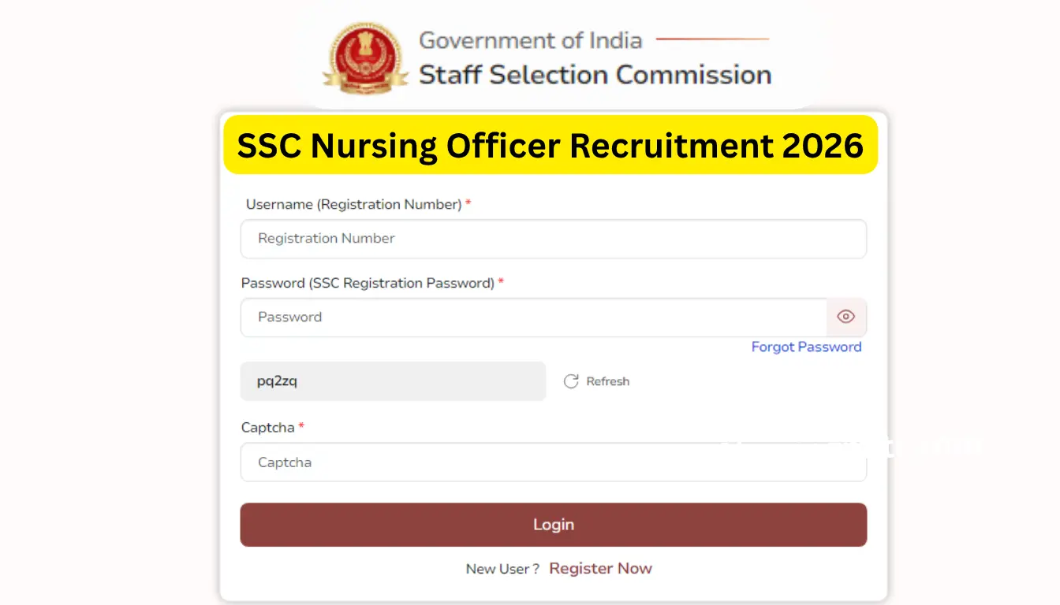Click the eye icon beside Password field
Image resolution: width=1060 pixels, height=605 pixels.
coord(845,316)
